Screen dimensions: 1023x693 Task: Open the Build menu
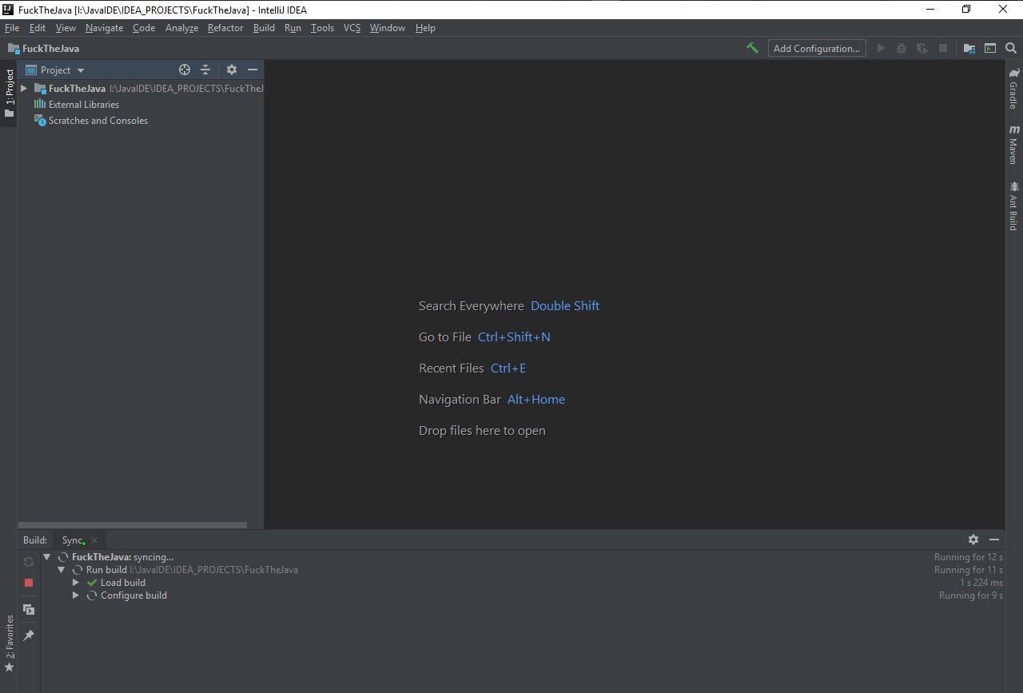(264, 28)
